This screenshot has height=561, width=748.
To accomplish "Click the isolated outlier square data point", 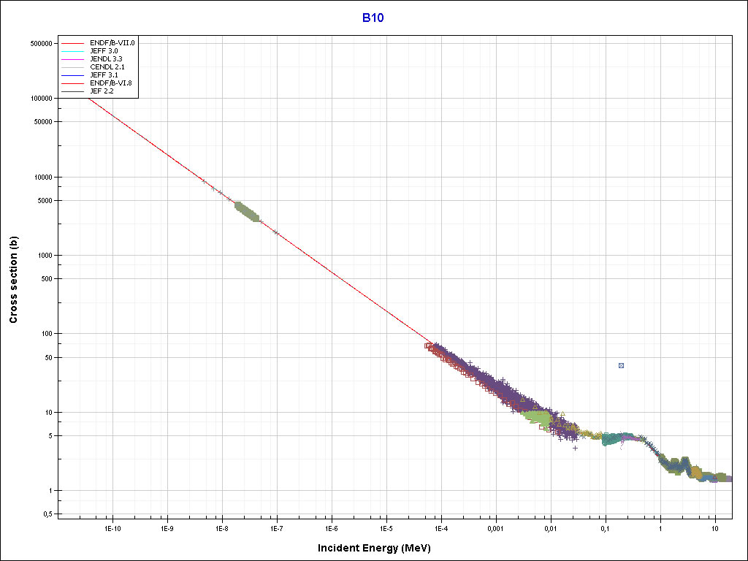I will pos(621,365).
